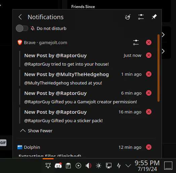
Task: Close the Gamejolt creator permission notification
Action: coord(149,93)
